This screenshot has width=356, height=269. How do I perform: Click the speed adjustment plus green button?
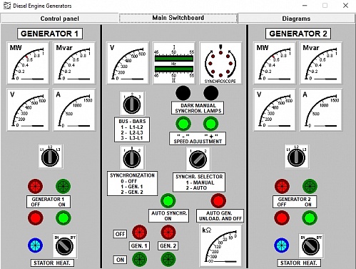210,124
